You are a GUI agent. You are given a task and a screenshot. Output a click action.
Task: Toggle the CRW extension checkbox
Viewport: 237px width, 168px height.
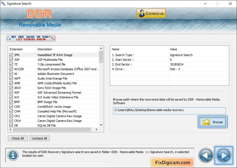(11, 120)
